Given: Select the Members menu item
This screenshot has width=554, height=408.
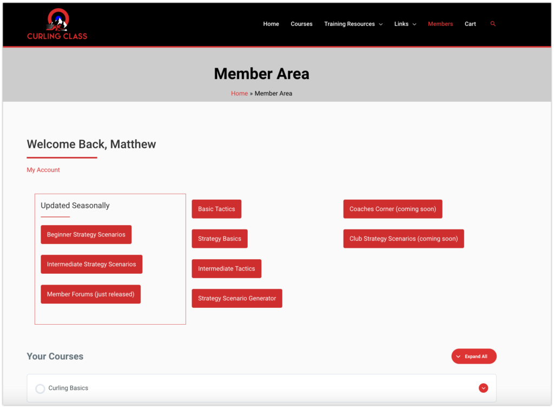Looking at the screenshot, I should click(x=440, y=24).
